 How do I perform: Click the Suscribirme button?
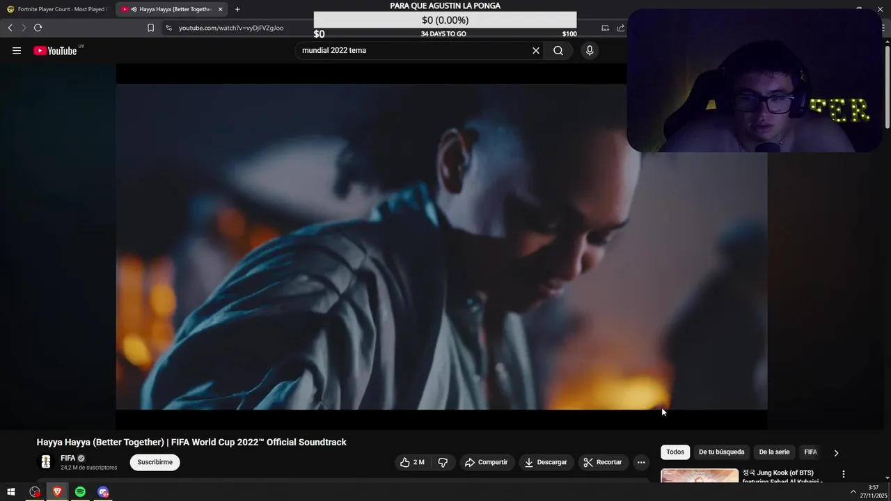click(155, 462)
